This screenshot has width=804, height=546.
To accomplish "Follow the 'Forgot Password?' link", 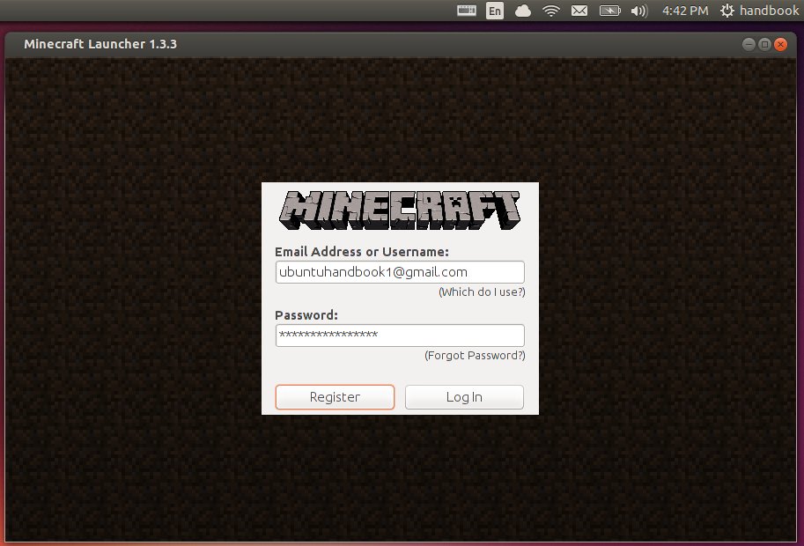I will click(x=475, y=355).
